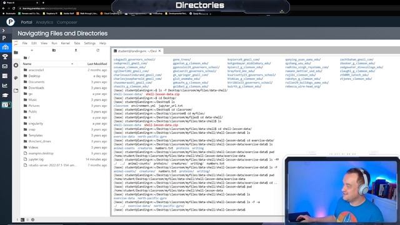
Task: Show the JupyterLab file browser folder tab
Action: 16,52
